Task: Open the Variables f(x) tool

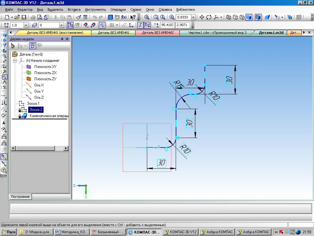Action: 124,17
